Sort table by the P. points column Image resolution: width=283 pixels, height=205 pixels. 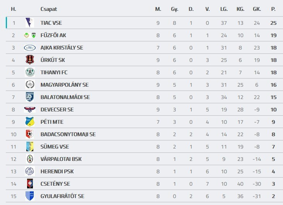tap(273, 9)
